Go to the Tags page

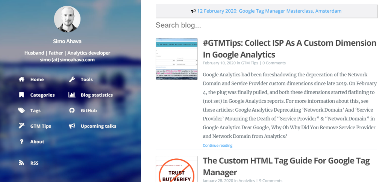tap(35, 110)
